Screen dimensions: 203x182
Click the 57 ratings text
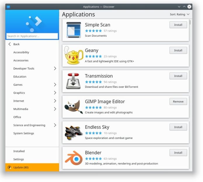coord(110,31)
